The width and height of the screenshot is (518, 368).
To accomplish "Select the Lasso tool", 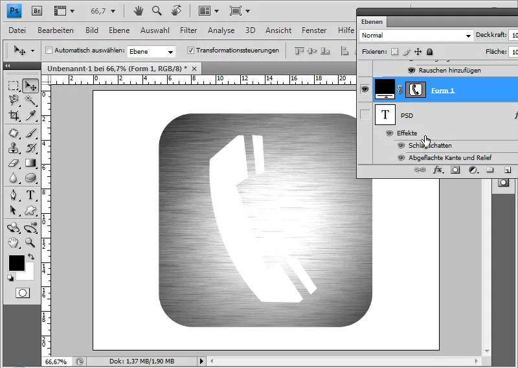I will coord(13,100).
